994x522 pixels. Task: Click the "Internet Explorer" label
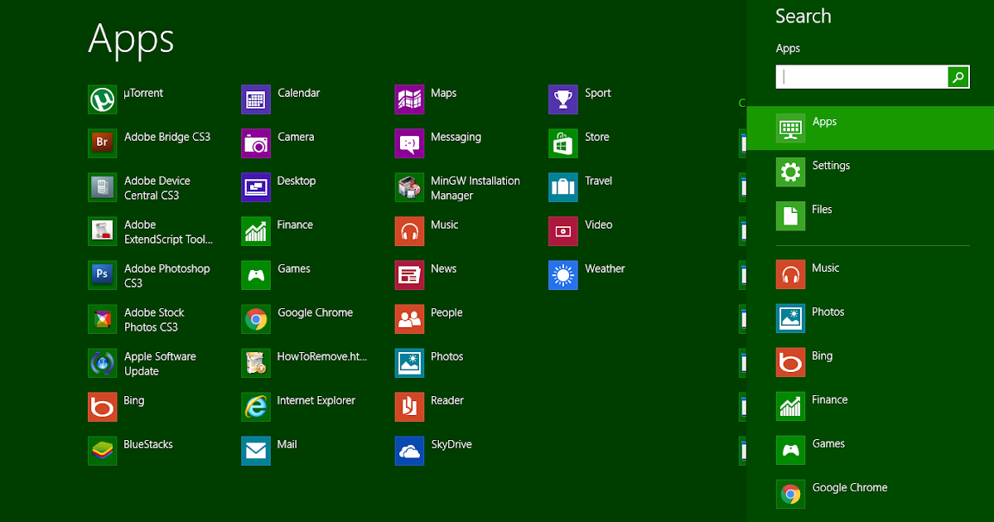tap(316, 400)
